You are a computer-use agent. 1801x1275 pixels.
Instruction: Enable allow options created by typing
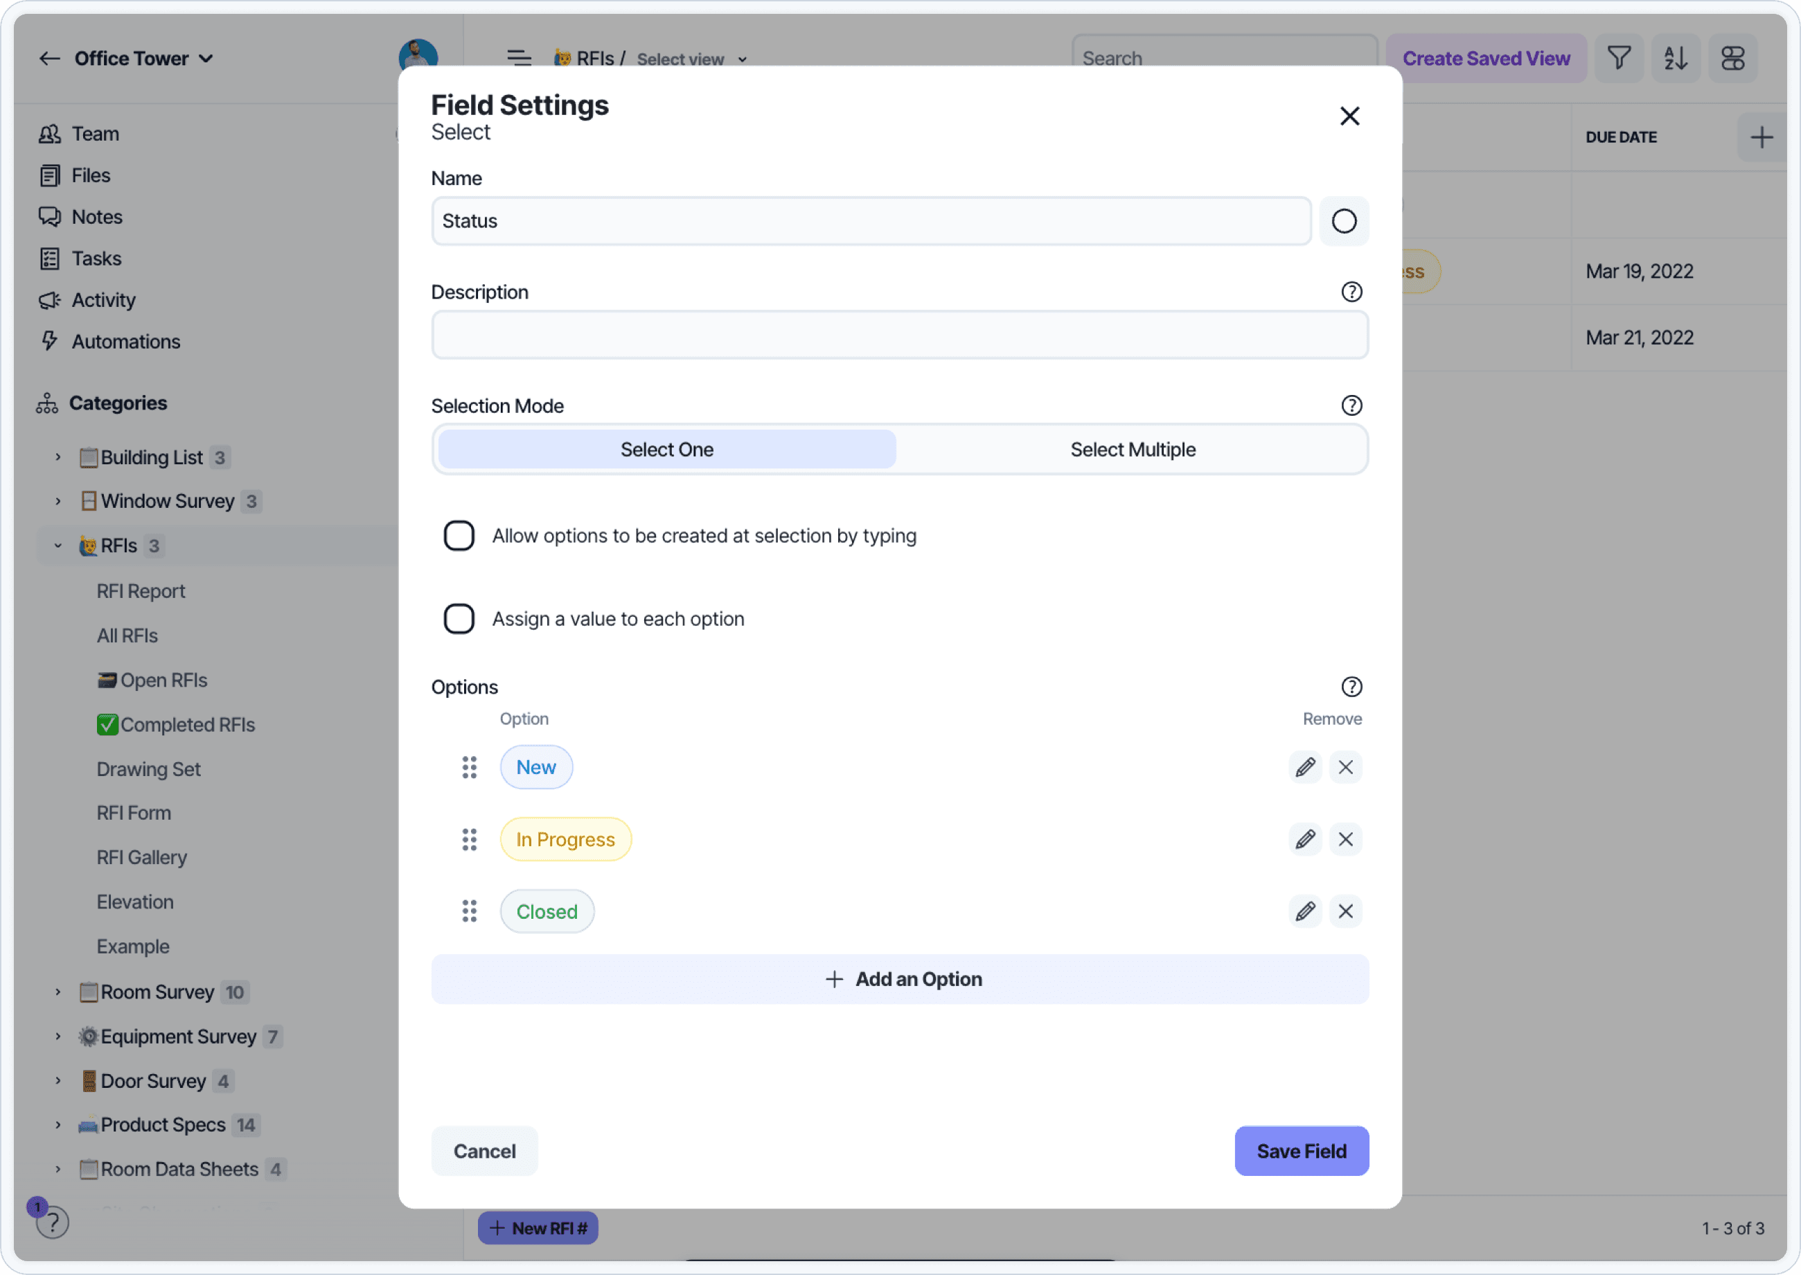pos(459,536)
